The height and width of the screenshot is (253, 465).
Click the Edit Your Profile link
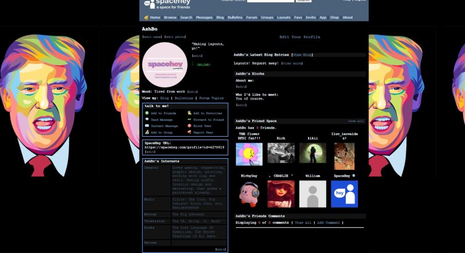pyautogui.click(x=299, y=37)
